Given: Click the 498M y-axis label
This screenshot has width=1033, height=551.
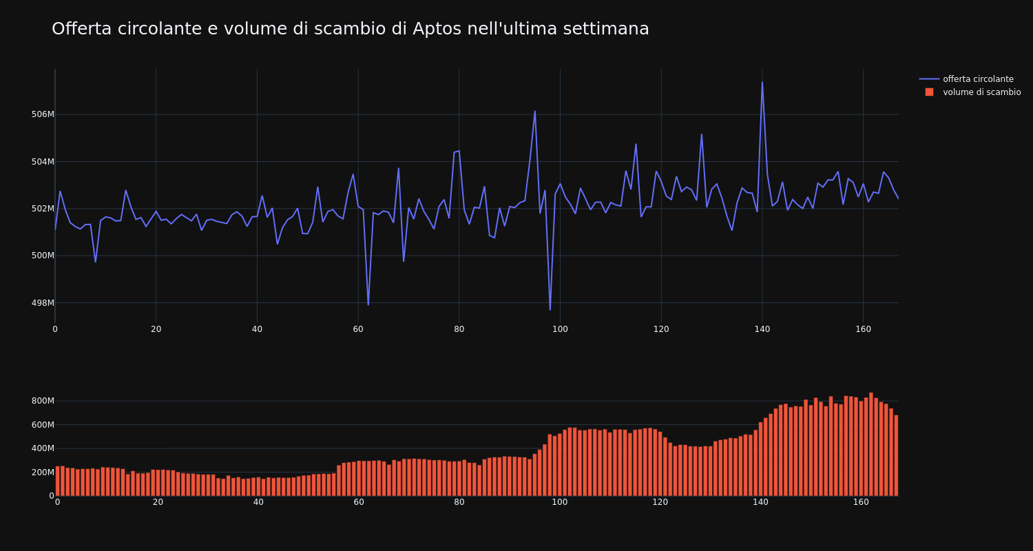Looking at the screenshot, I should [x=43, y=303].
